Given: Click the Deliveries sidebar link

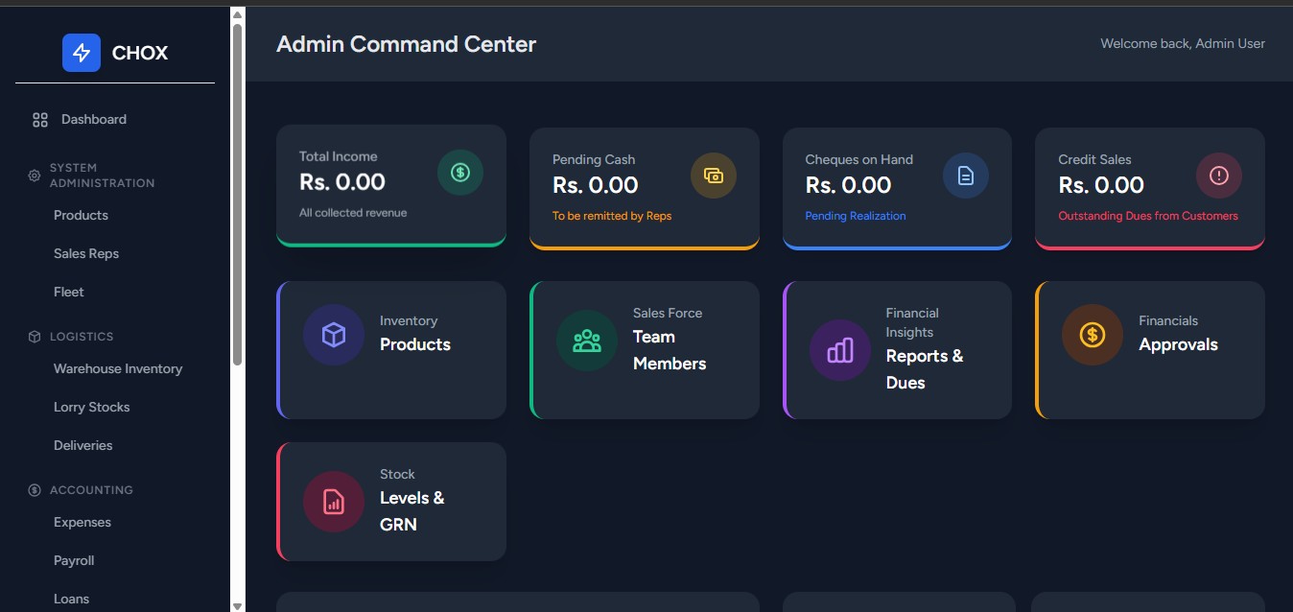Looking at the screenshot, I should [82, 445].
